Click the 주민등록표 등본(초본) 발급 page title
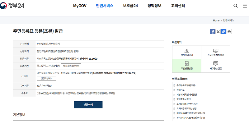Viewport: 249px width, 123px height. coord(38,31)
